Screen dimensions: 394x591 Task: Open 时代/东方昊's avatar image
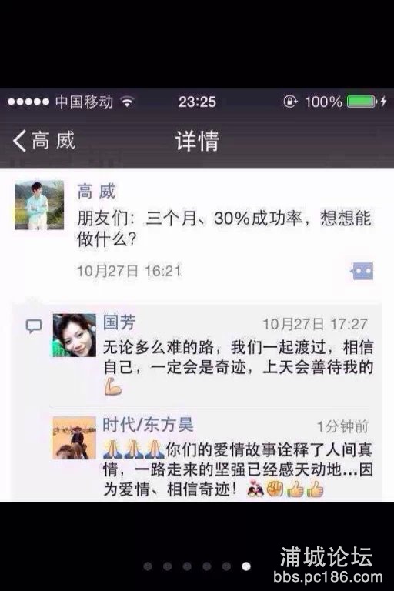[75, 438]
